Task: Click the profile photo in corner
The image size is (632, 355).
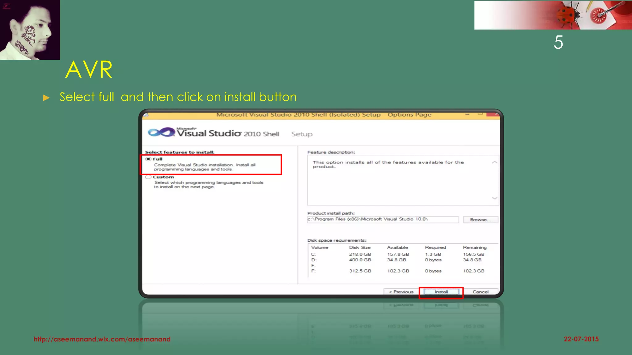Action: 30,30
